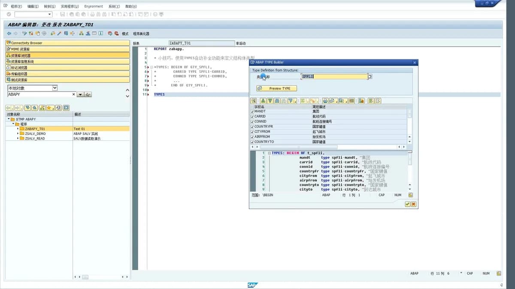
Task: Click the green checkmark execute icon in top toolbar
Action: tap(9, 14)
